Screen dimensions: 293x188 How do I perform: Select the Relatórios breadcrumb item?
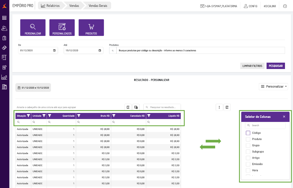pyautogui.click(x=51, y=5)
